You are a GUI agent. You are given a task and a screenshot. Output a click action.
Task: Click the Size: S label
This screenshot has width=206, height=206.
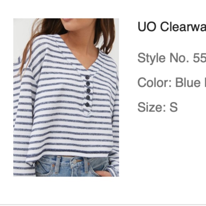pyautogui.click(x=158, y=107)
